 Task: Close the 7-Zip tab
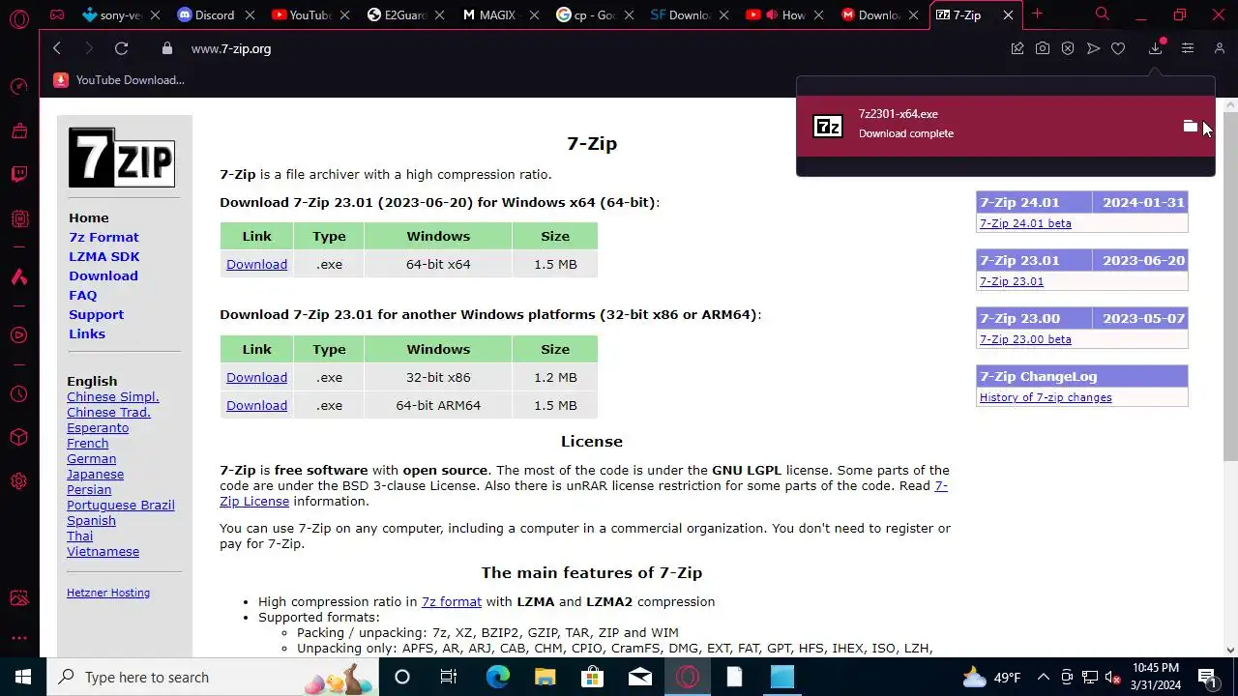coord(1008,14)
